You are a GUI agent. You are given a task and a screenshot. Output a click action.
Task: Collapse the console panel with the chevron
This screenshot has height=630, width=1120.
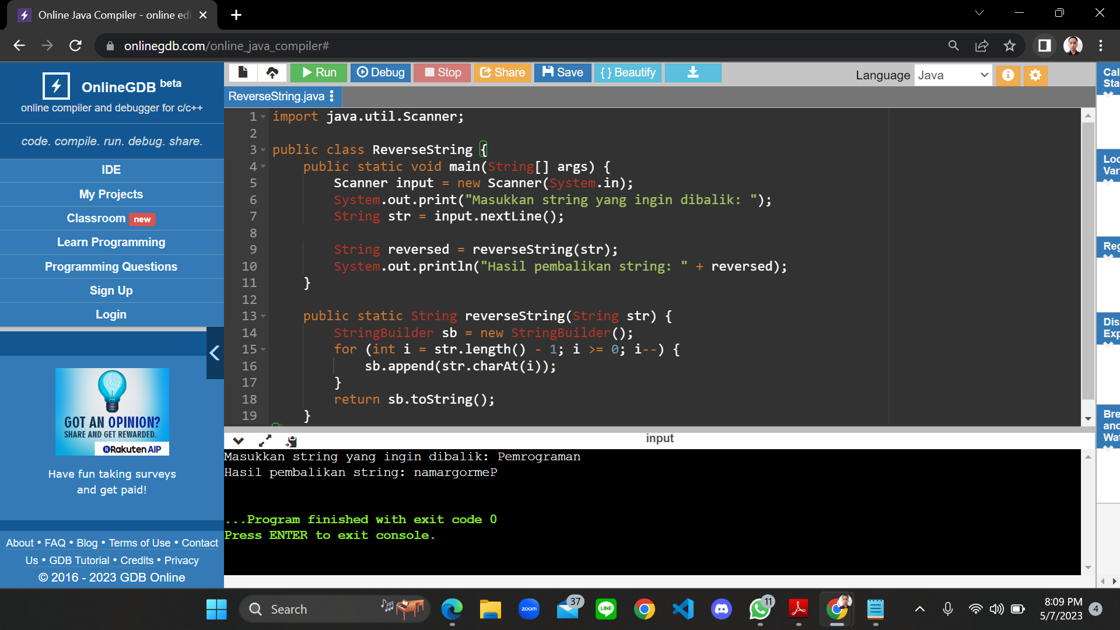point(239,441)
